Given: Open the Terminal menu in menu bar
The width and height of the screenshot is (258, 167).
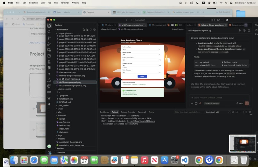Looking at the screenshot, I should (x=65, y=3).
